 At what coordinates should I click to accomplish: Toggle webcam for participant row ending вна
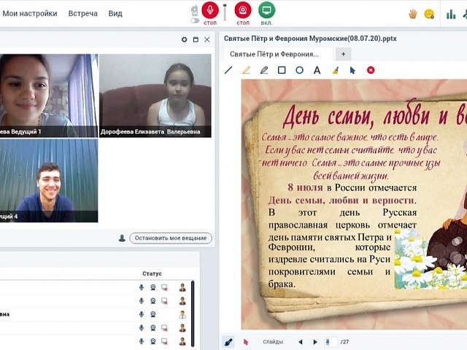click(x=153, y=314)
